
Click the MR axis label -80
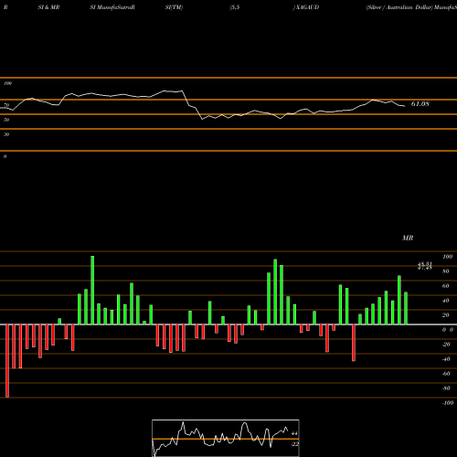[446, 388]
